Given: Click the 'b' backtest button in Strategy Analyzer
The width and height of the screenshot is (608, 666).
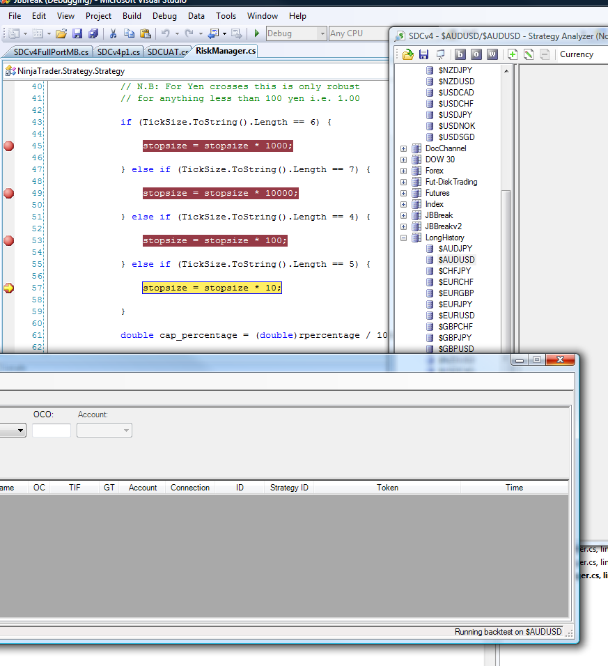Looking at the screenshot, I should click(x=460, y=54).
